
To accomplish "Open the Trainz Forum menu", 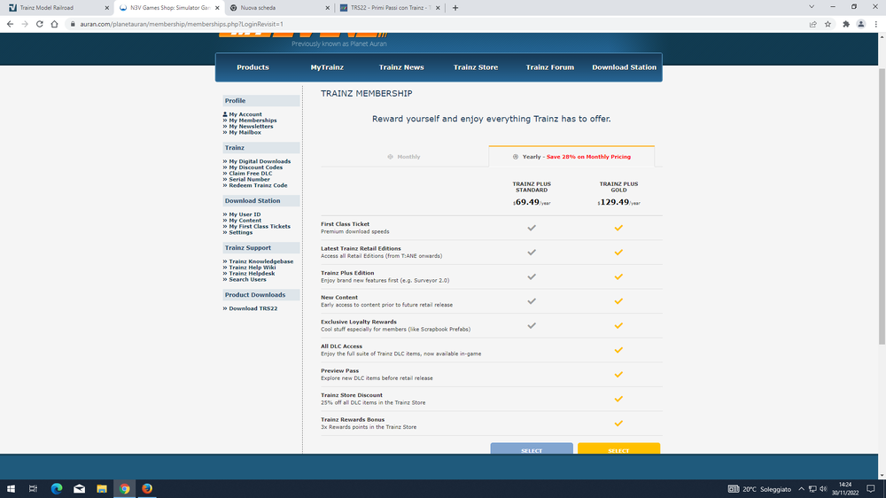I will pyautogui.click(x=550, y=67).
